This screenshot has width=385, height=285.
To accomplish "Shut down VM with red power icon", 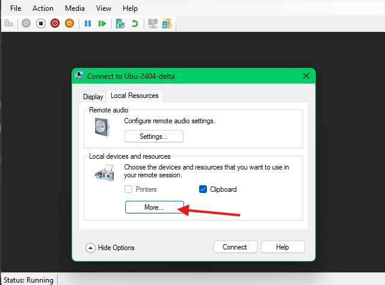I will 55,23.
